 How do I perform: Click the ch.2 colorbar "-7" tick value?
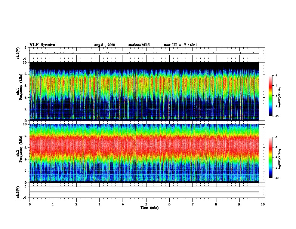[276, 147]
